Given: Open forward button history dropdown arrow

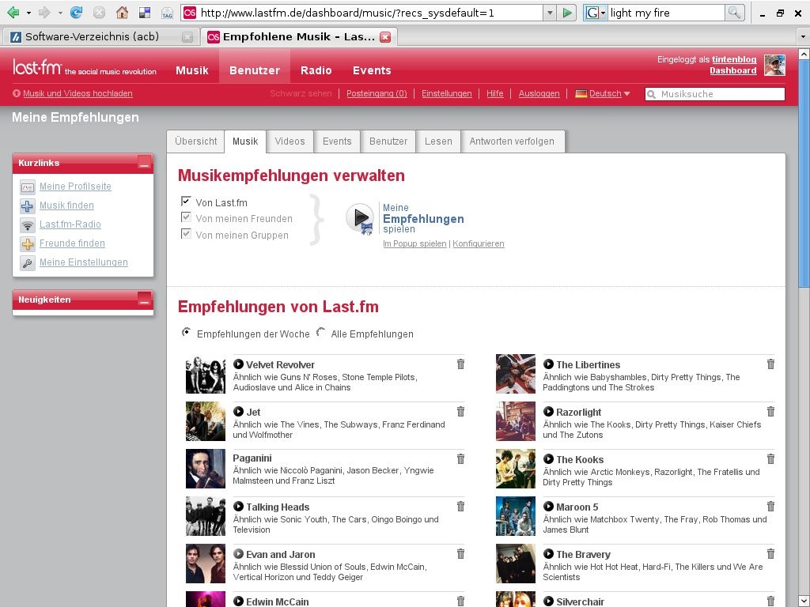Looking at the screenshot, I should (x=60, y=13).
